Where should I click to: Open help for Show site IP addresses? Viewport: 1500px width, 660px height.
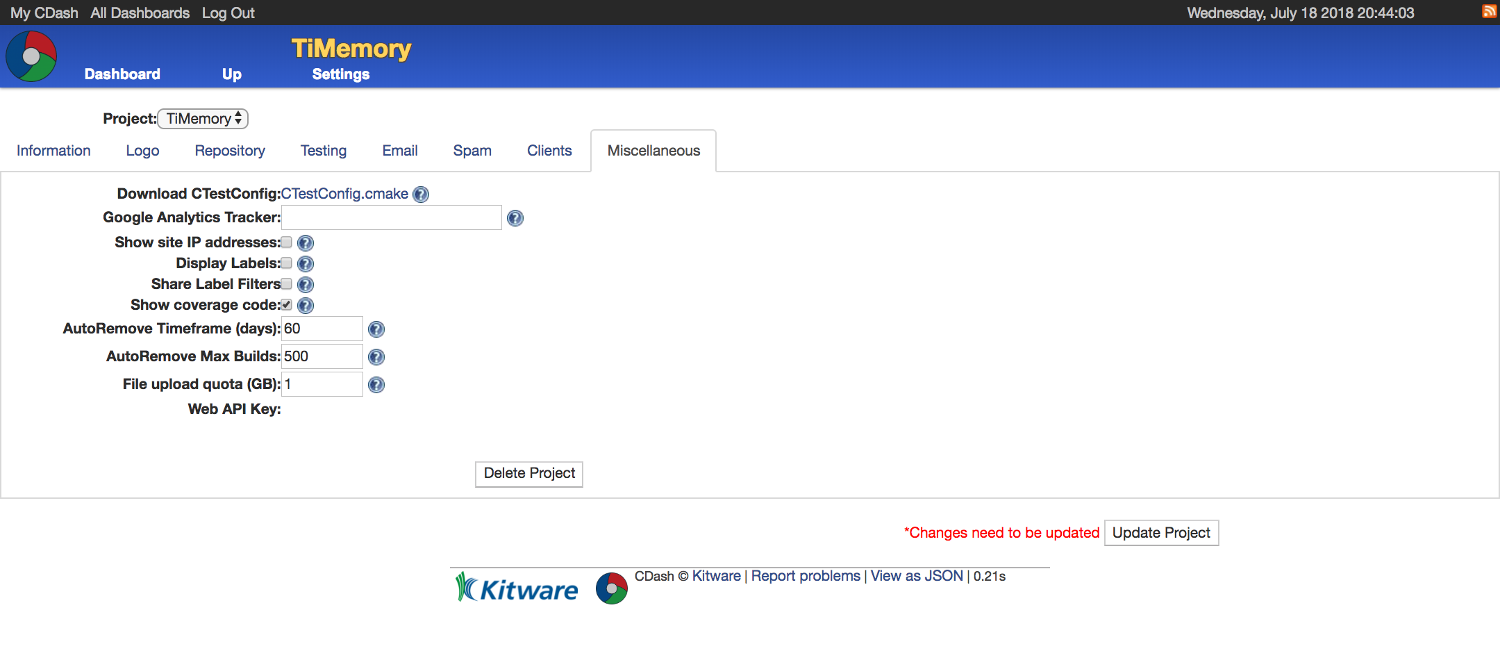pos(305,243)
